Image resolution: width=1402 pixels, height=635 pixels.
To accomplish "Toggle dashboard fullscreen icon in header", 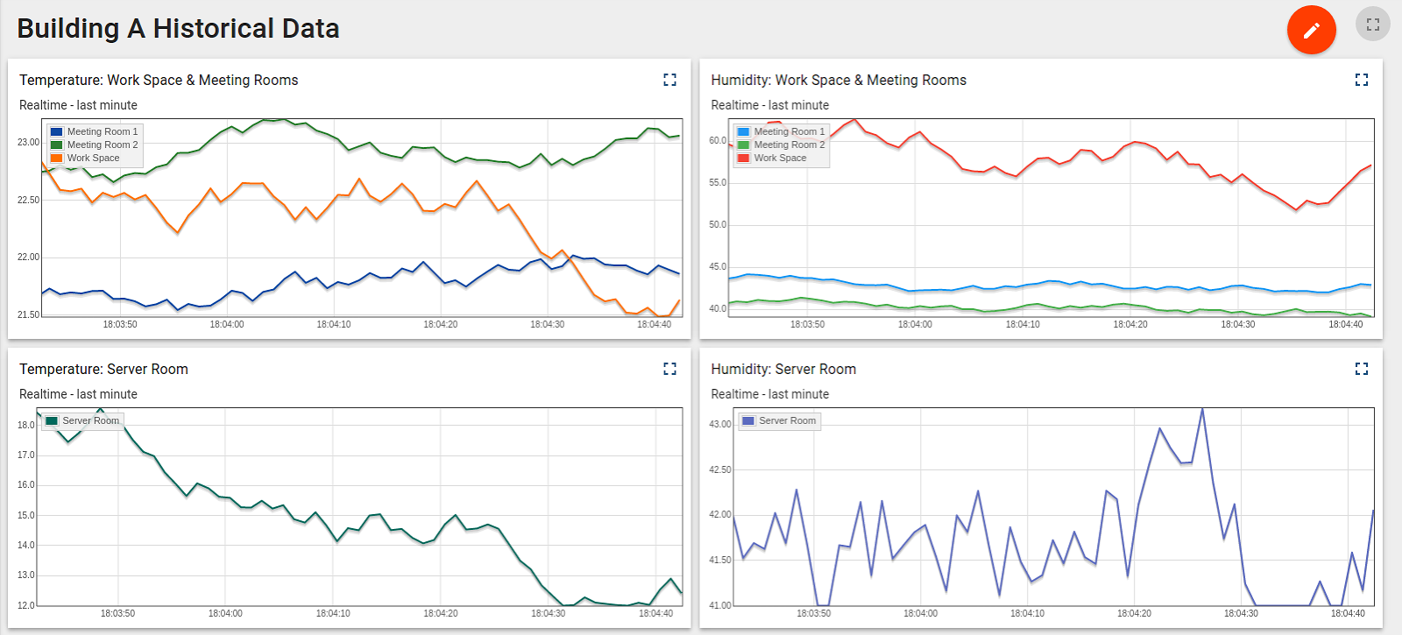I will 1372,25.
